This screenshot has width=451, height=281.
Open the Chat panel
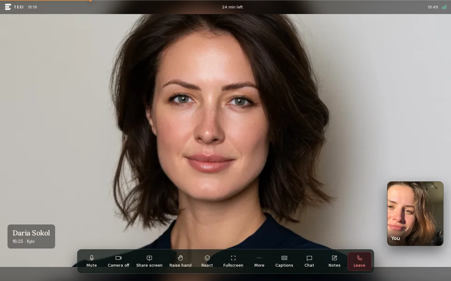309,261
